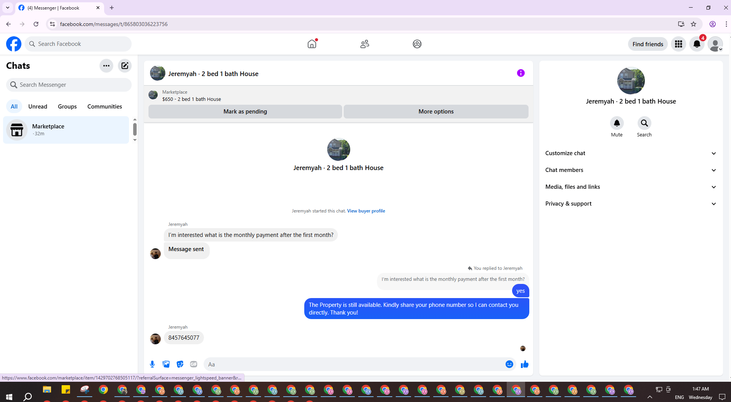
Task: Open the notifications bell
Action: [x=697, y=44]
